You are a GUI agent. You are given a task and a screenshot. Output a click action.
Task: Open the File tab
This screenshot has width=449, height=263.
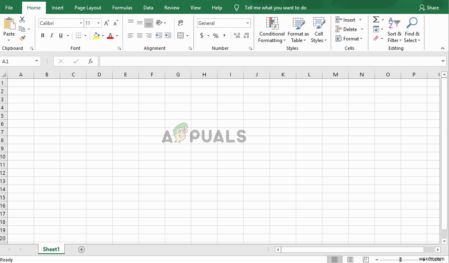(x=9, y=8)
